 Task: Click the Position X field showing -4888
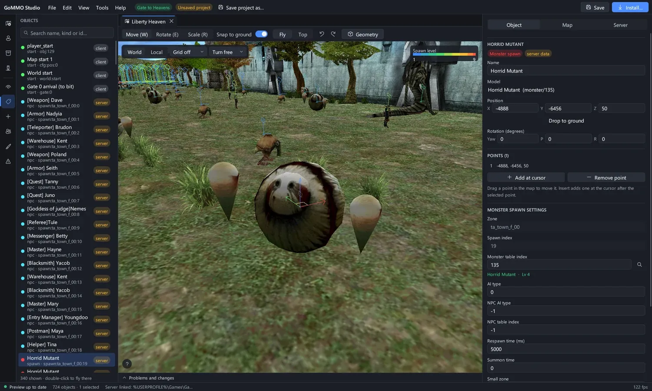(x=516, y=109)
